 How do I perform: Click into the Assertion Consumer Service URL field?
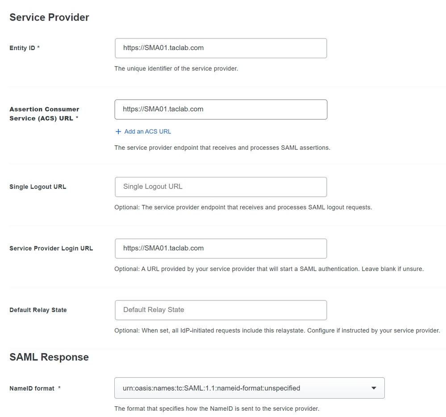point(221,110)
